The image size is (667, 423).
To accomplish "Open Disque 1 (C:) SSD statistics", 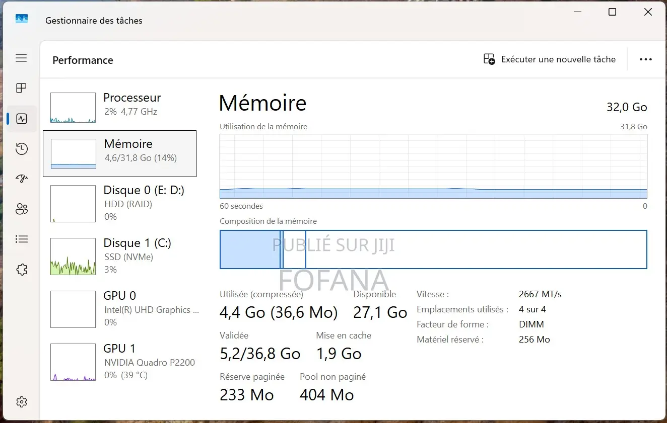I will tap(119, 256).
